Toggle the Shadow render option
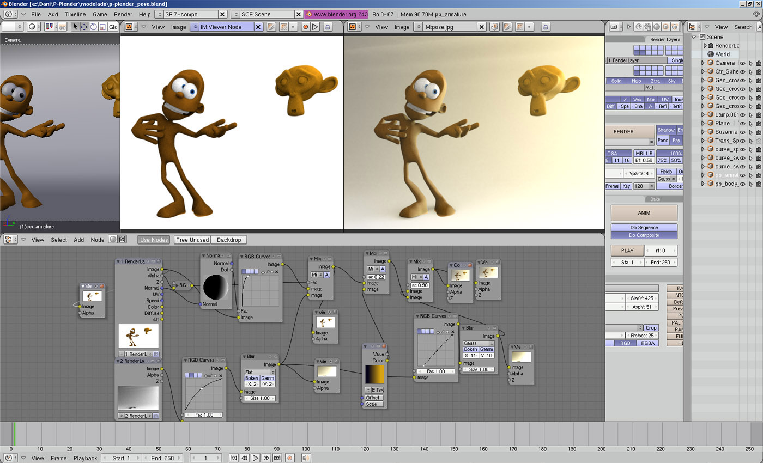Image resolution: width=763 pixels, height=463 pixels. click(665, 130)
